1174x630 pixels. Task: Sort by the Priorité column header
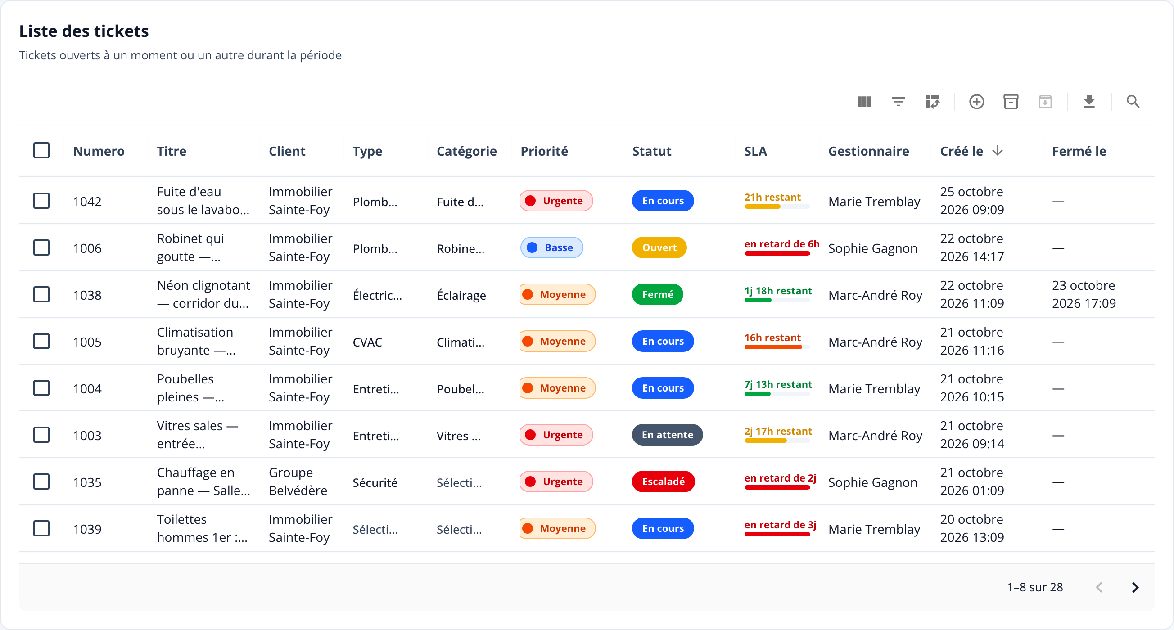coord(544,151)
